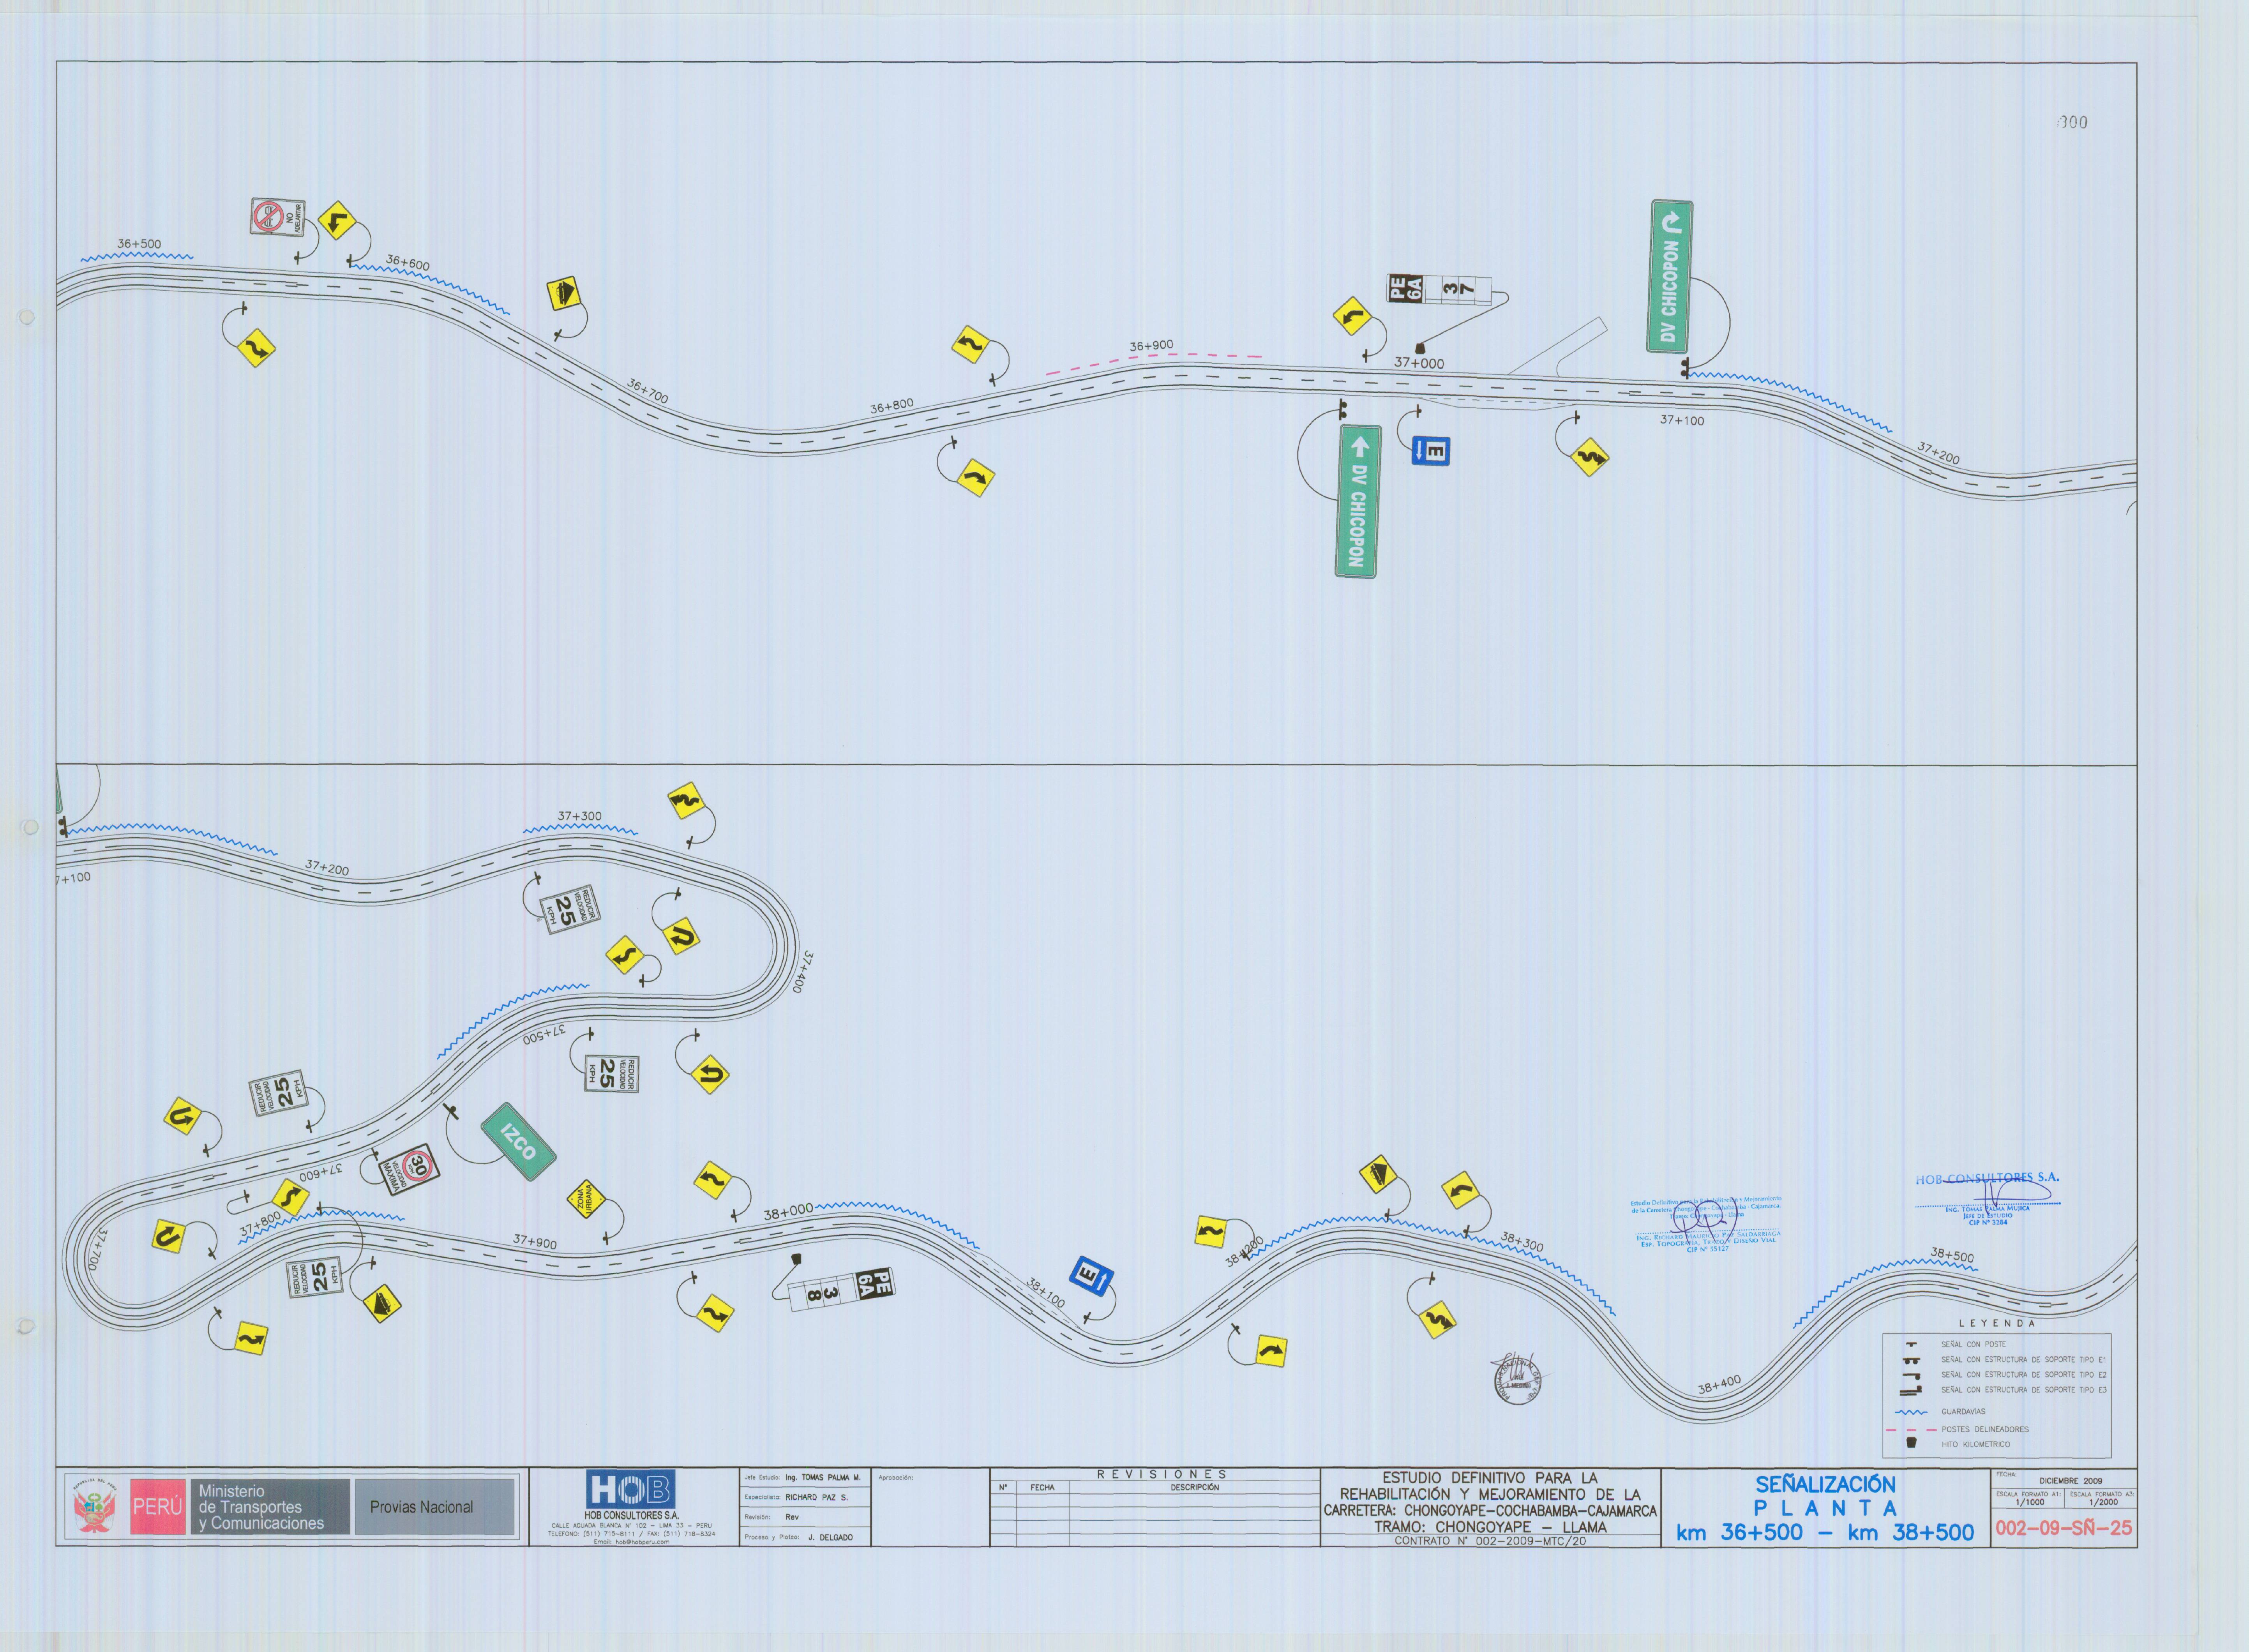Select the REDUCIR VELOCIDAD 25 sign below 37+800

(x=316, y=1277)
